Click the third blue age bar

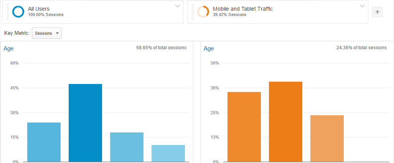coord(127,147)
